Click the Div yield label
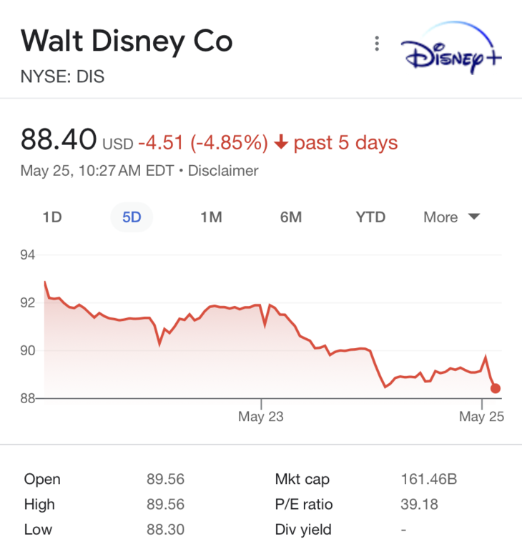Image resolution: width=522 pixels, height=549 pixels. [x=304, y=530]
